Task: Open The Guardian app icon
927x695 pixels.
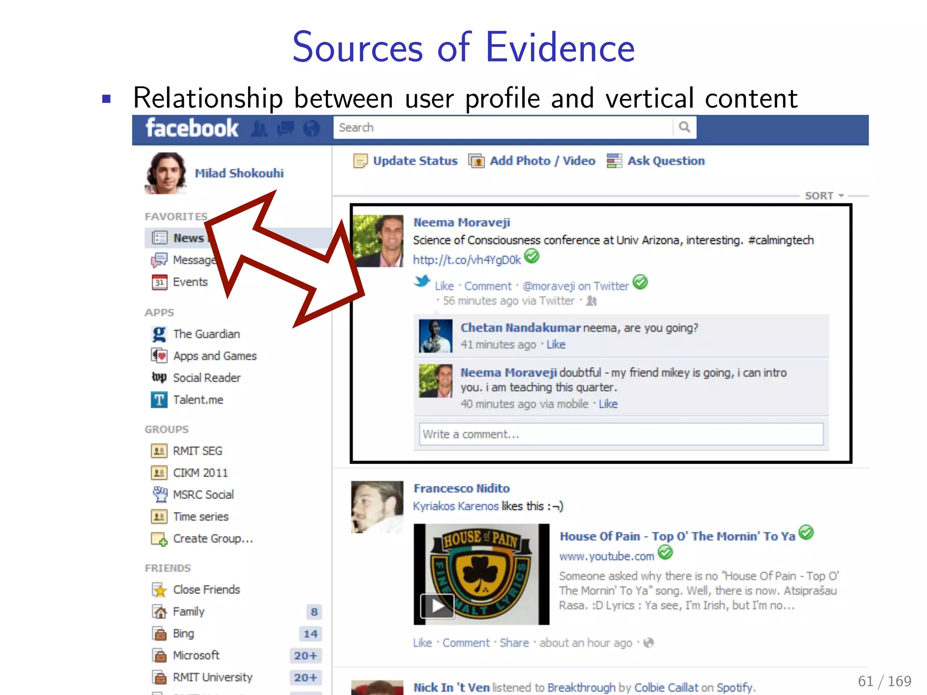Action: tap(159, 334)
